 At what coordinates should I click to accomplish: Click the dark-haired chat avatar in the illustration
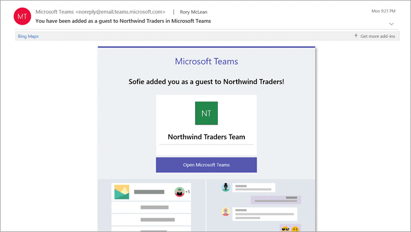225,187
